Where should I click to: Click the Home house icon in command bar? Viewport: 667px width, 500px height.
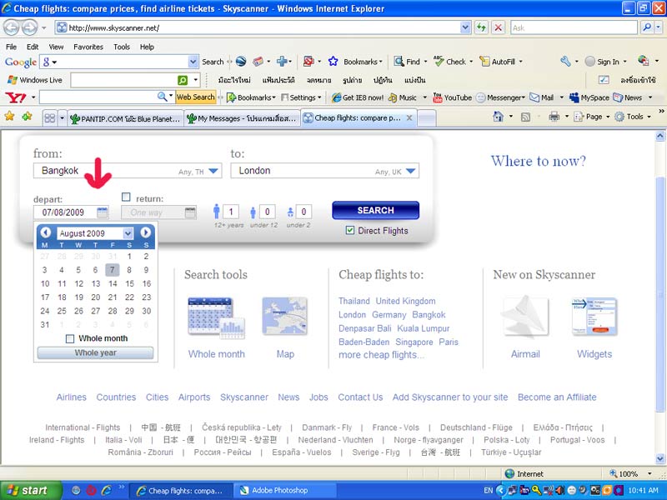(x=498, y=116)
